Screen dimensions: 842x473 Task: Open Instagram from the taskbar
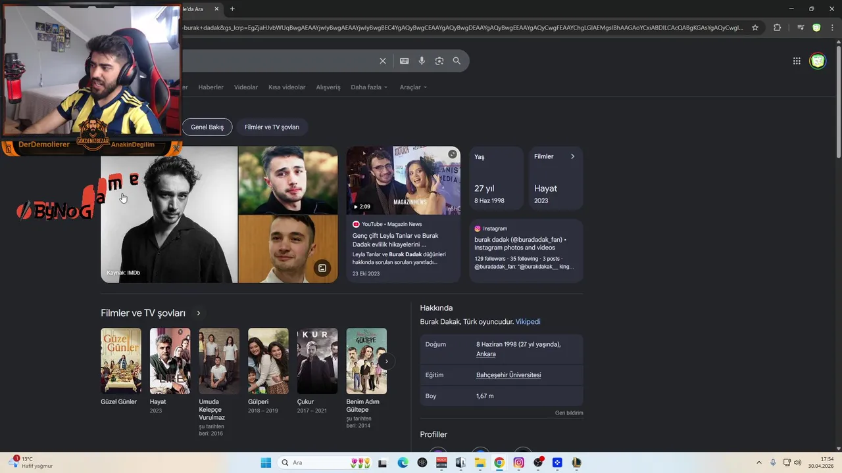(x=519, y=462)
